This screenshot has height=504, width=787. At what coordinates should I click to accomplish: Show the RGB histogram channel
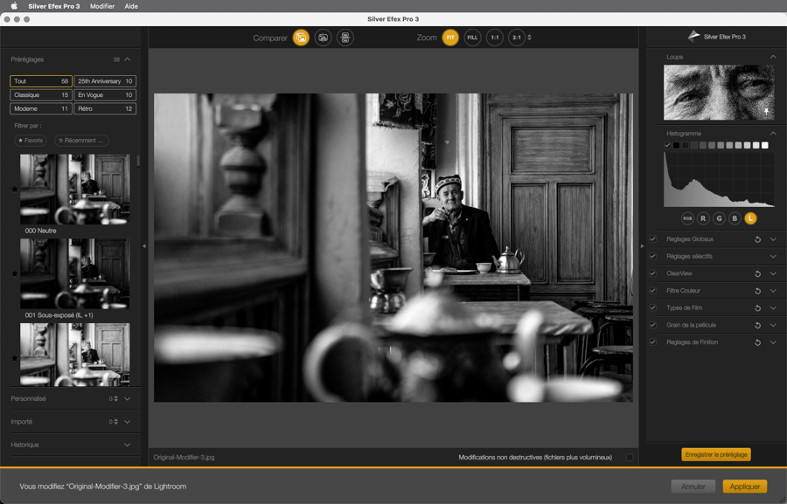pos(687,218)
